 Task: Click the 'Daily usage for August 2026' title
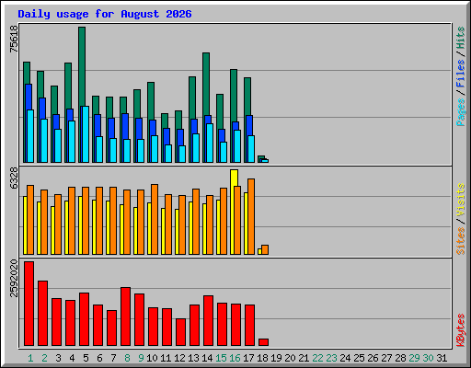(105, 14)
